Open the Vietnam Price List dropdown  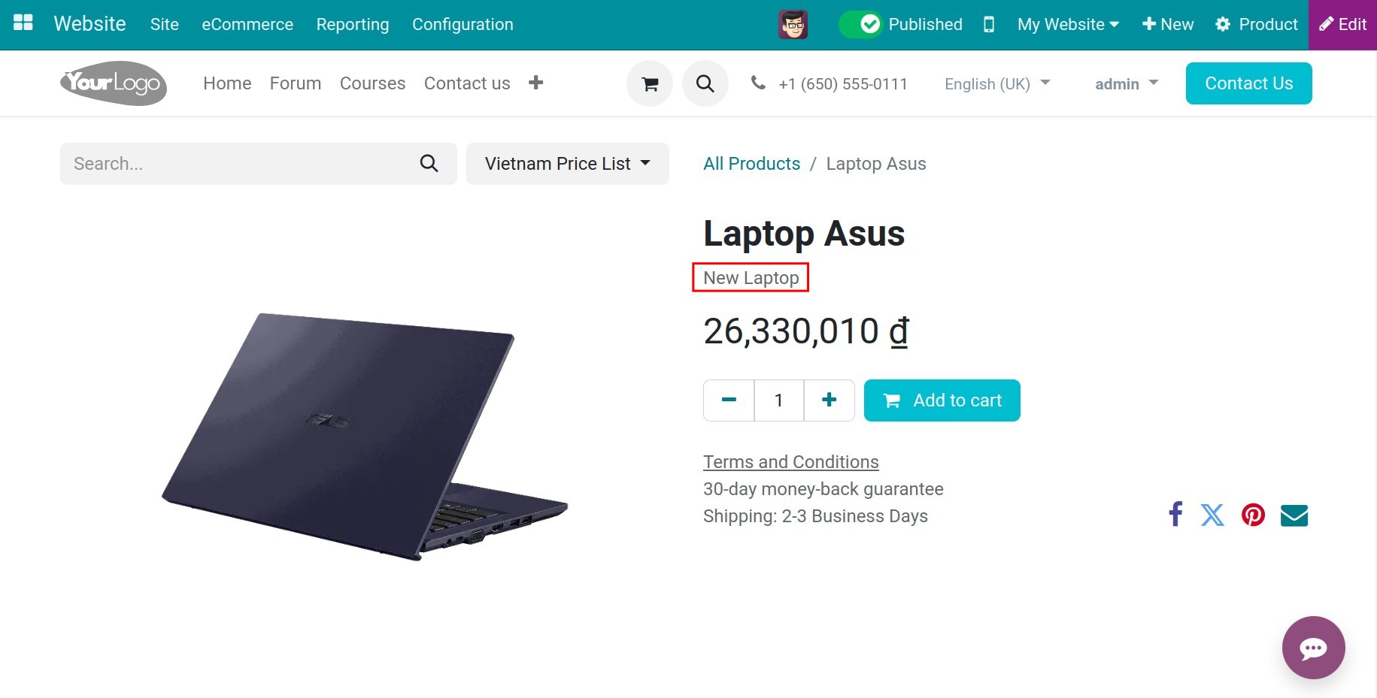tap(567, 163)
